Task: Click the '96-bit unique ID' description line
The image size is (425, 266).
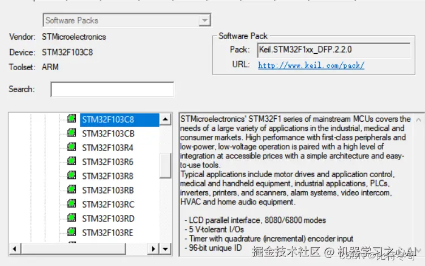Action: [213, 248]
